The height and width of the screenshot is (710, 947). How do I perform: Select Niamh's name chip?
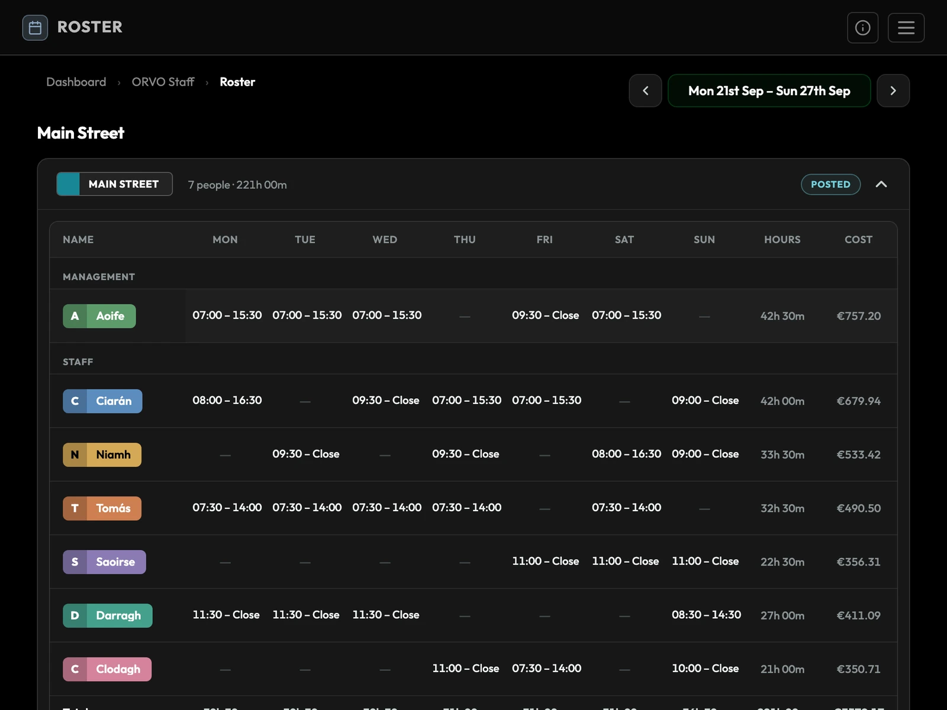[x=102, y=454]
